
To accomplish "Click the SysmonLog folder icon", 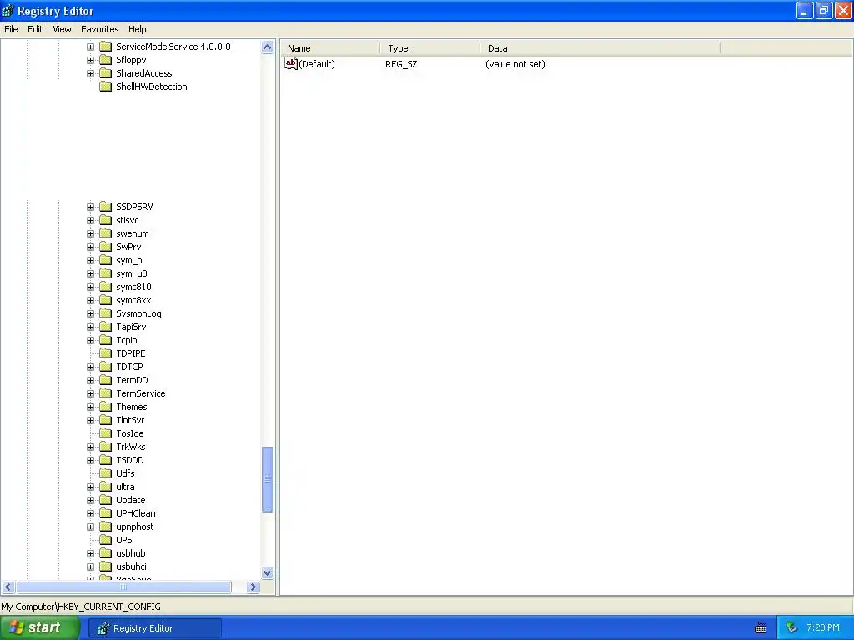I will click(106, 313).
